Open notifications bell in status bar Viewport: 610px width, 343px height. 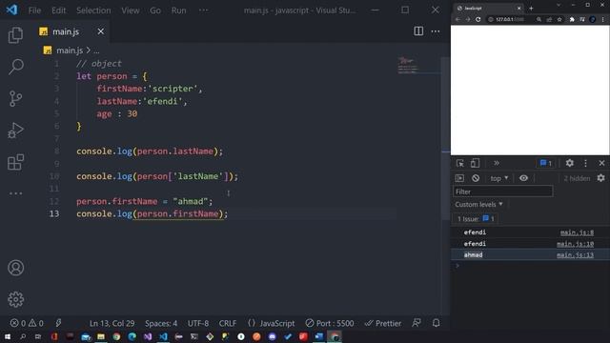tap(437, 323)
